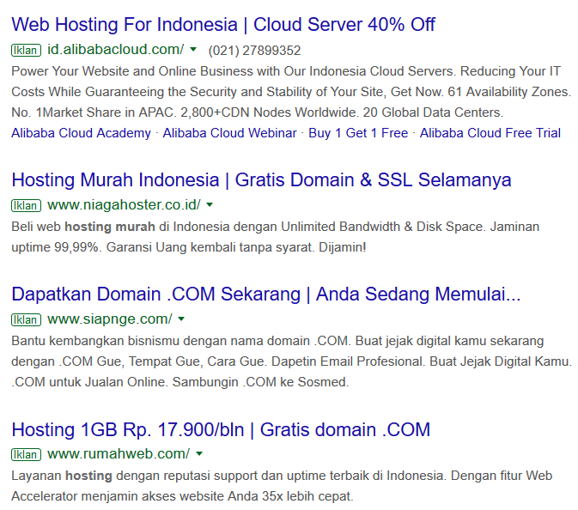Expand dropdown arrow next to siapnge.com
Viewport: 578px width, 510px height.
pos(181,319)
